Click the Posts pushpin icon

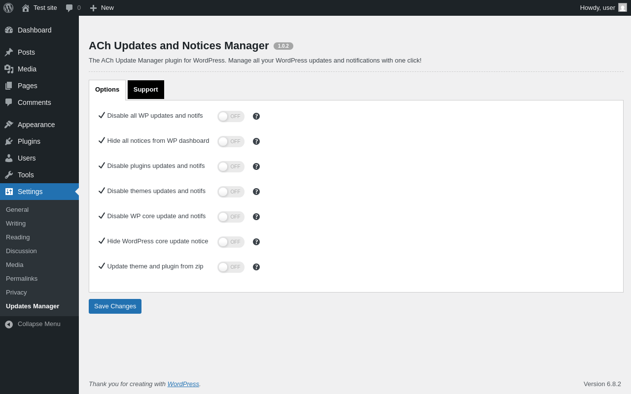(x=9, y=52)
